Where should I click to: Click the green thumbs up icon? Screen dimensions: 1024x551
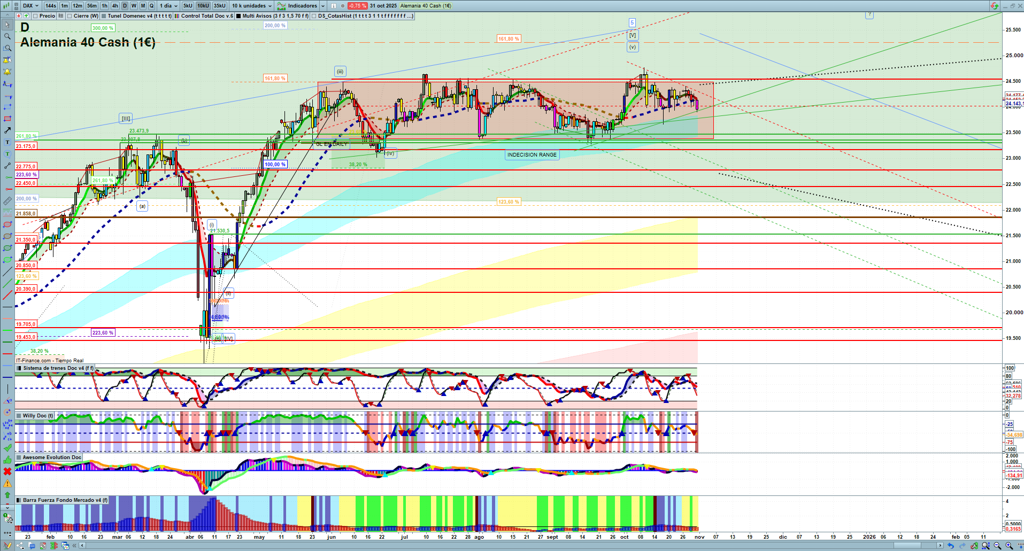tap(7, 460)
